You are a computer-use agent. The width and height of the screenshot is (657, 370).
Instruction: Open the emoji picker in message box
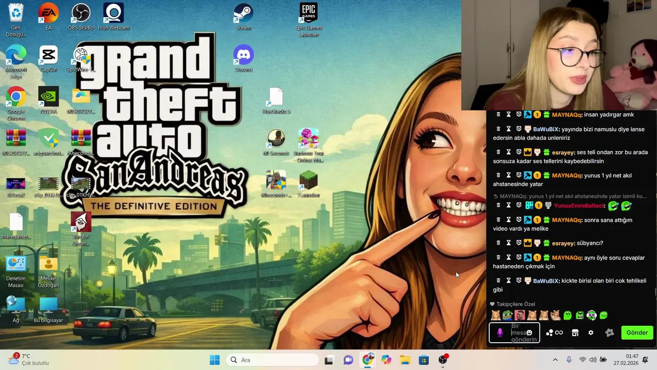pyautogui.click(x=529, y=332)
